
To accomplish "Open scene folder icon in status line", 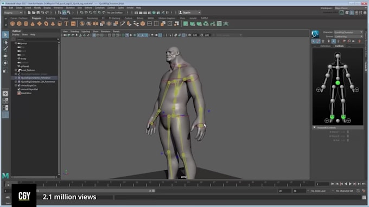I will click(x=34, y=12).
